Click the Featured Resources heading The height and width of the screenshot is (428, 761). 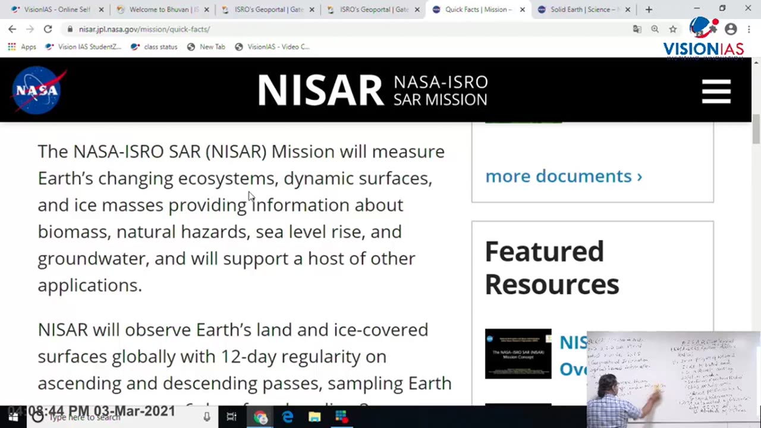pos(552,267)
